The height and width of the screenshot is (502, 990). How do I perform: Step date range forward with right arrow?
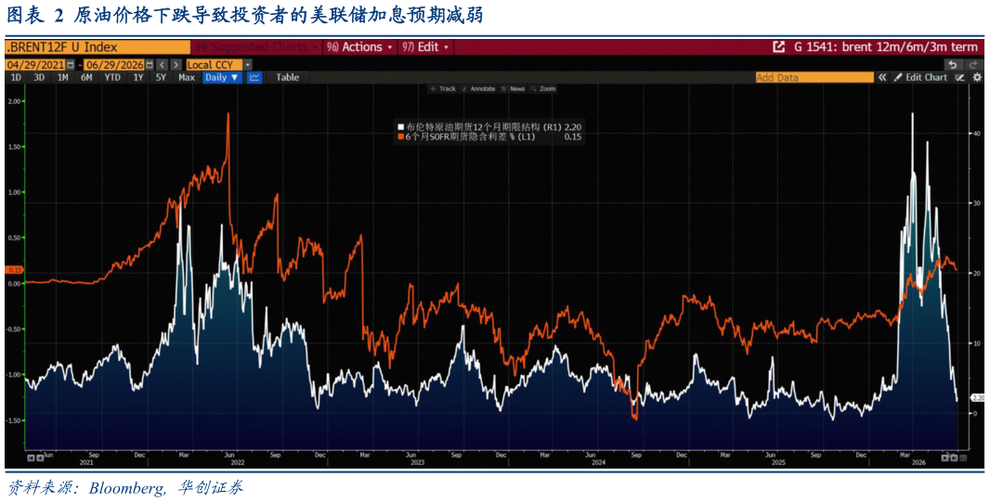176,64
